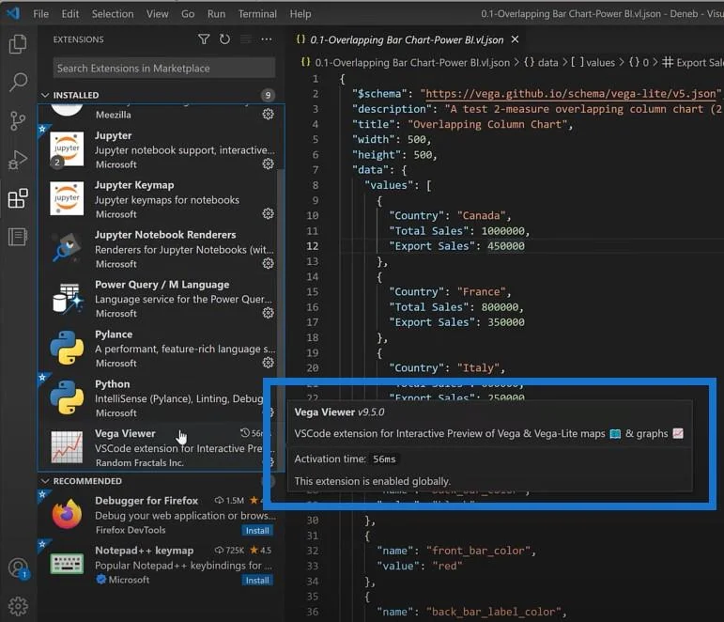Refresh the extensions list
This screenshot has height=622, width=724.
pos(224,39)
